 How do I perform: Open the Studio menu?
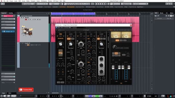point(38,1)
